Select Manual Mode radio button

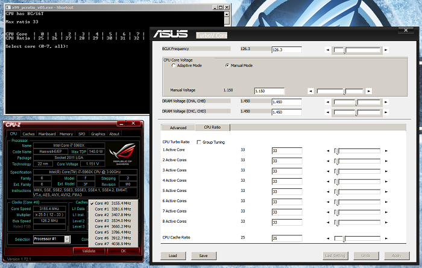(x=227, y=65)
